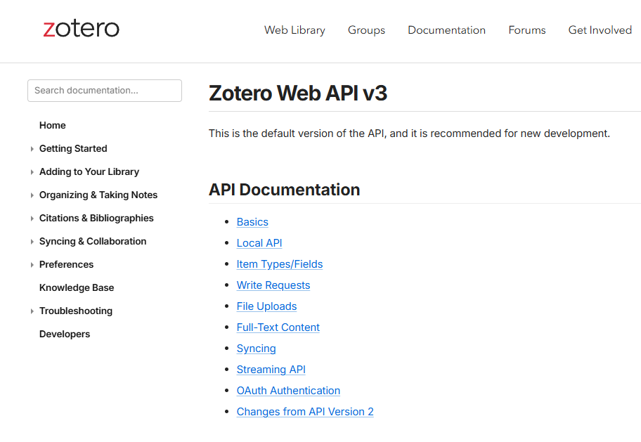Open the Local API link
The width and height of the screenshot is (641, 442).
pyautogui.click(x=259, y=243)
